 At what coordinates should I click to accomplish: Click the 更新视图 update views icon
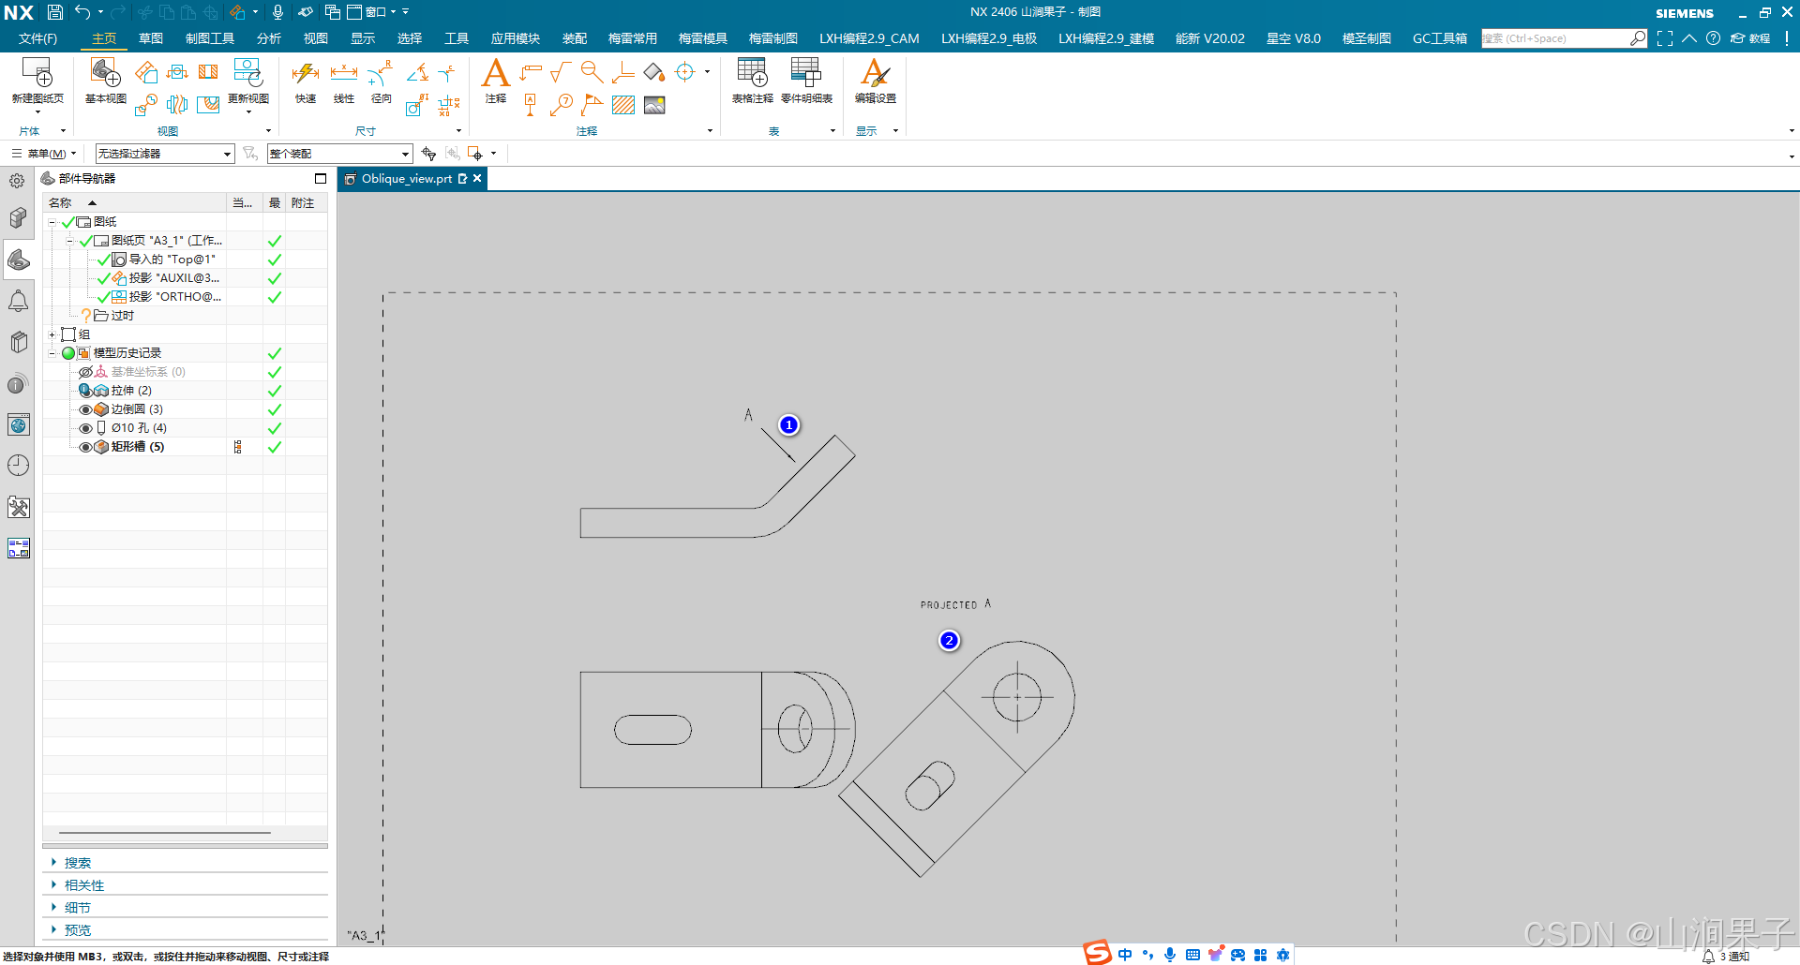(247, 73)
